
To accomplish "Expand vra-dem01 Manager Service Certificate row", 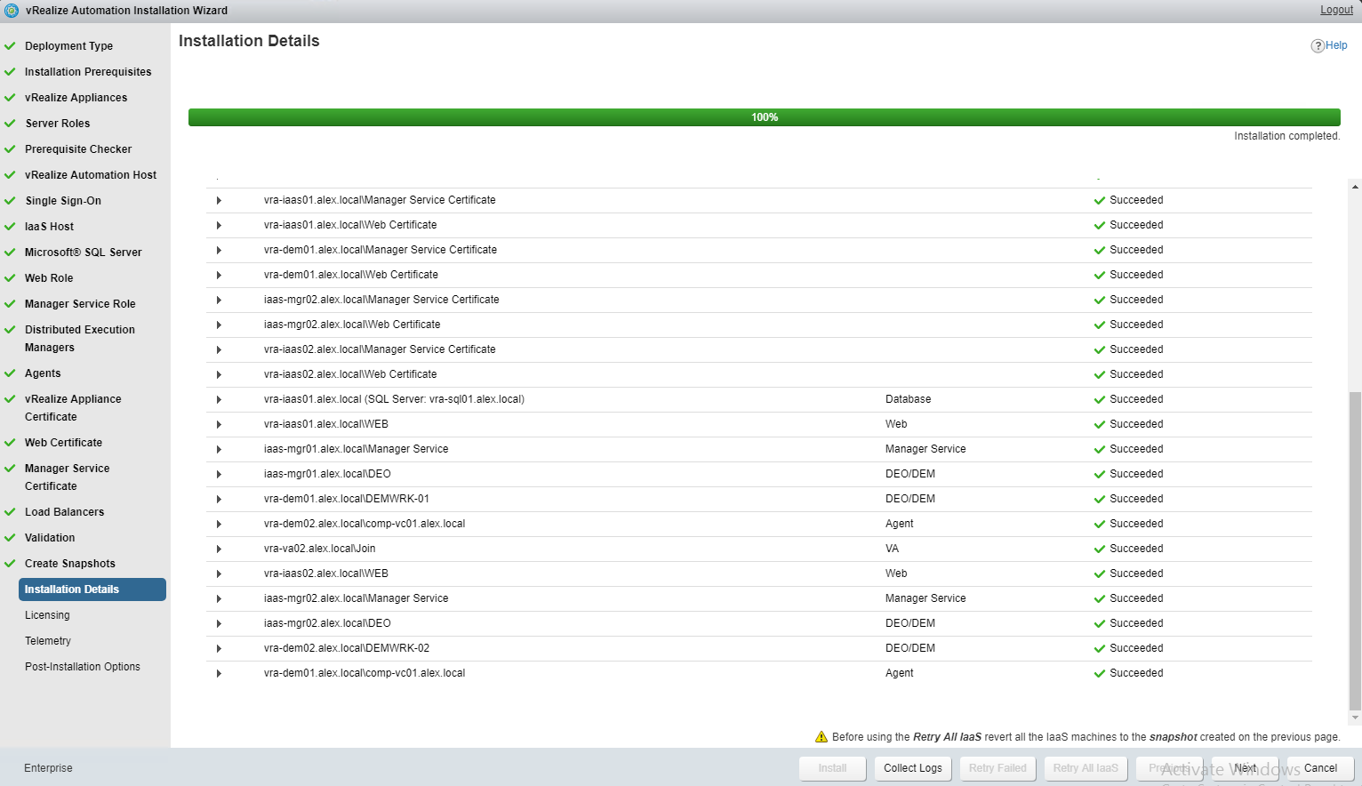I will 219,251.
